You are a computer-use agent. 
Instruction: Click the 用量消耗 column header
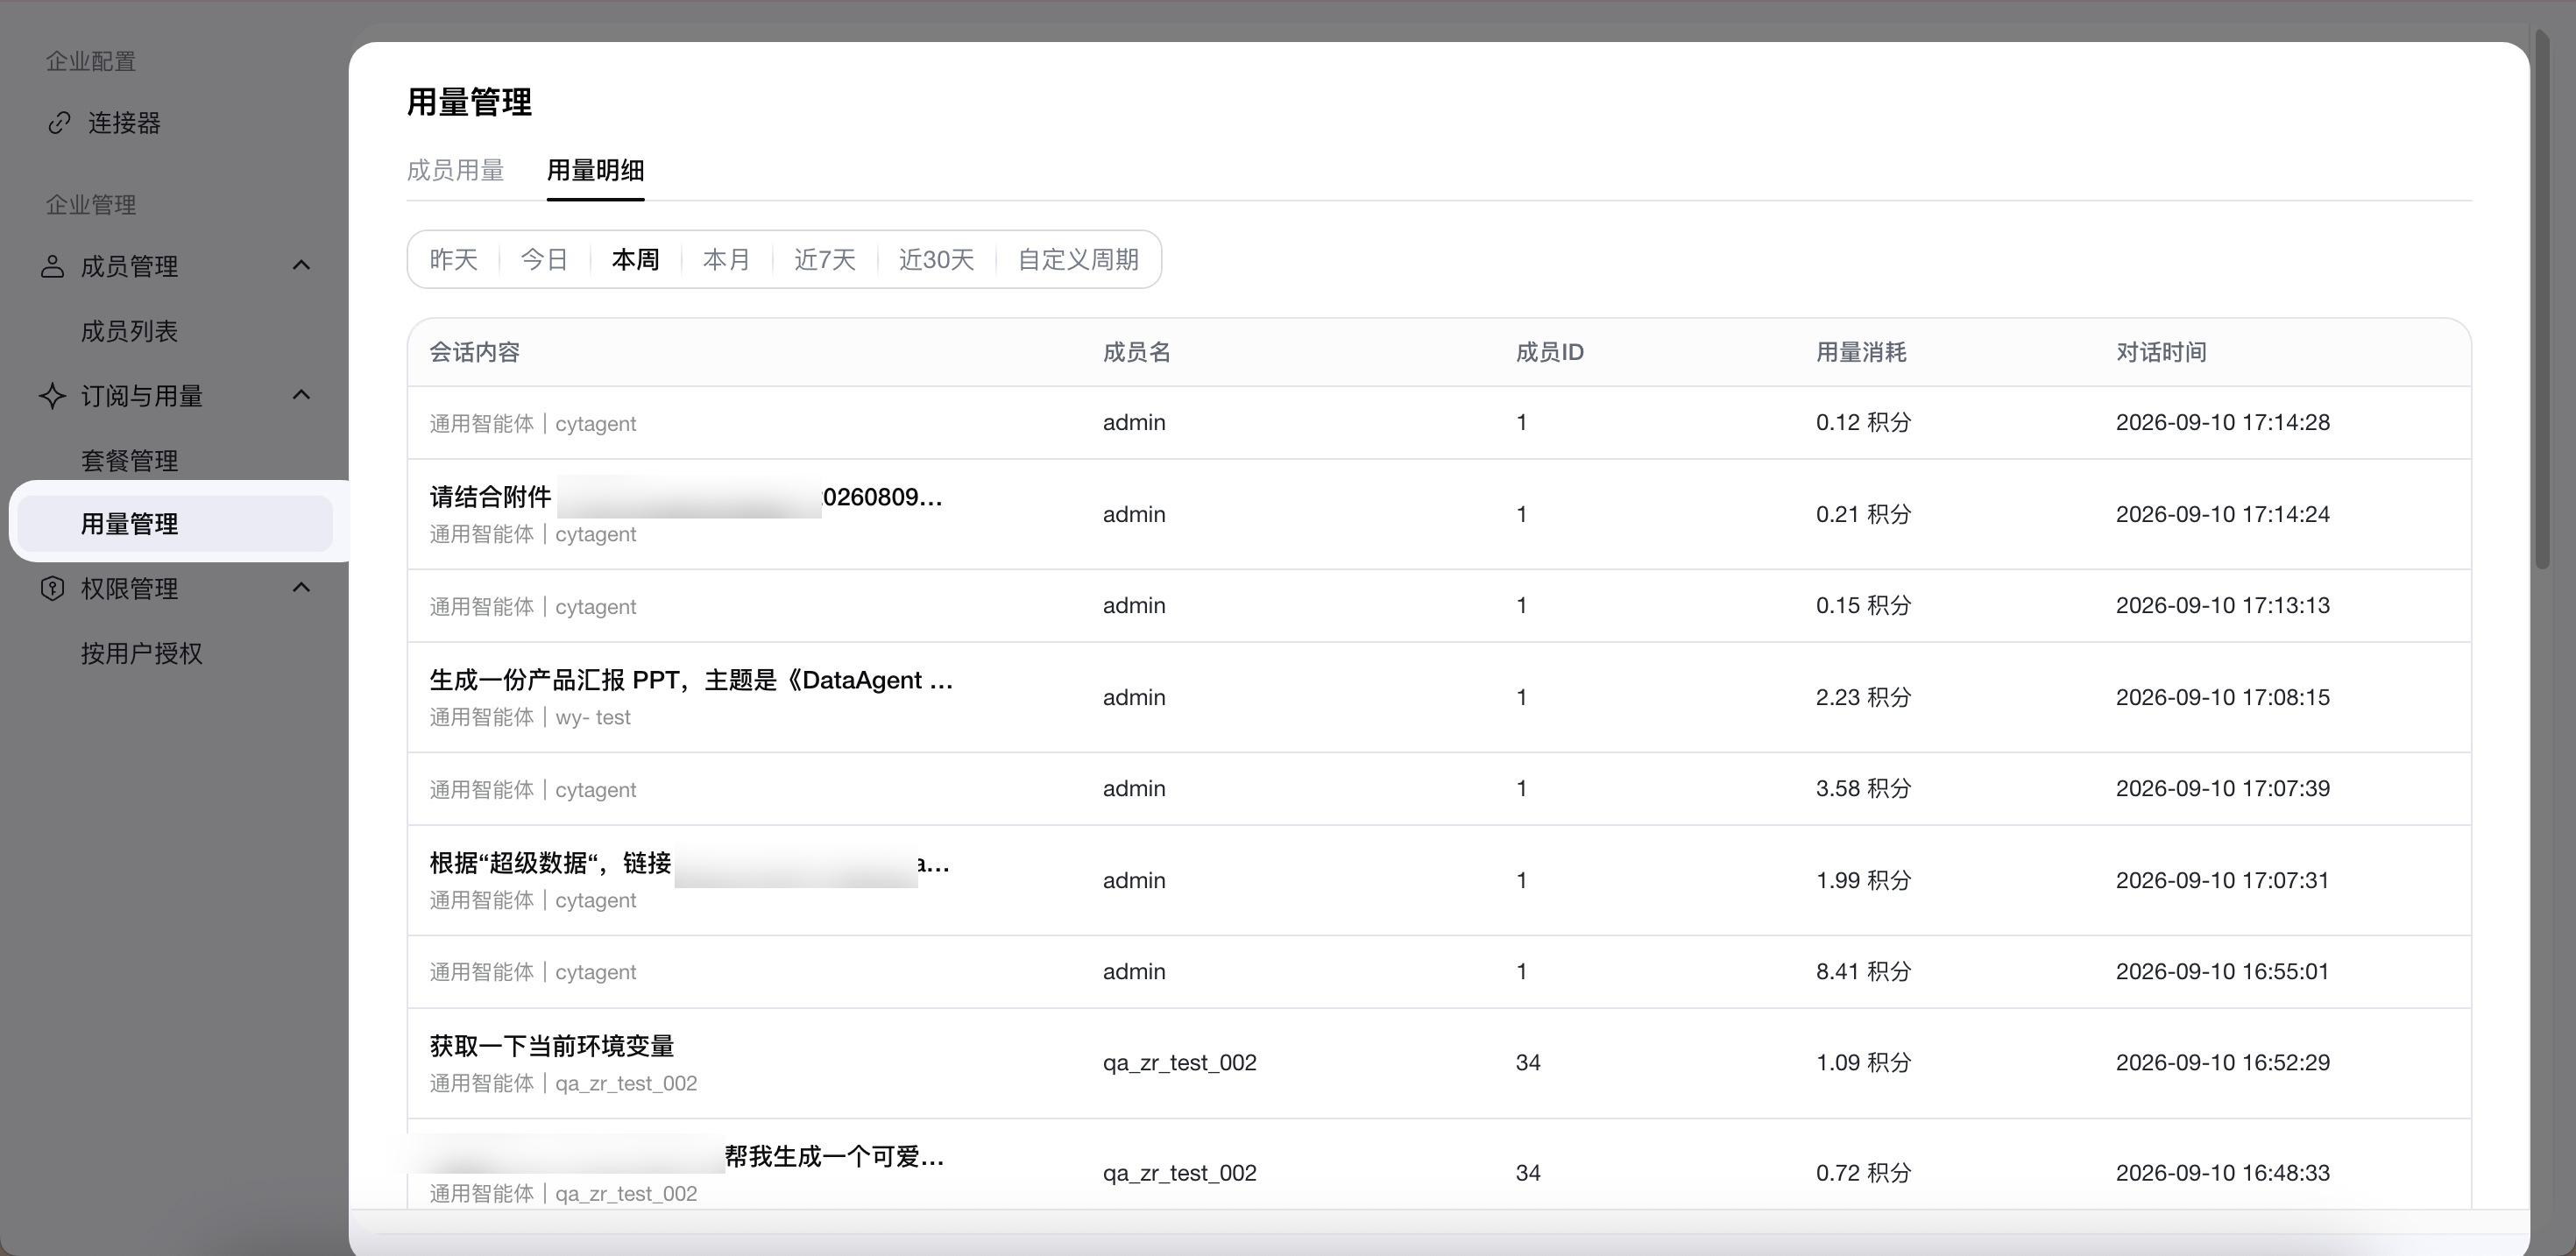[1861, 352]
